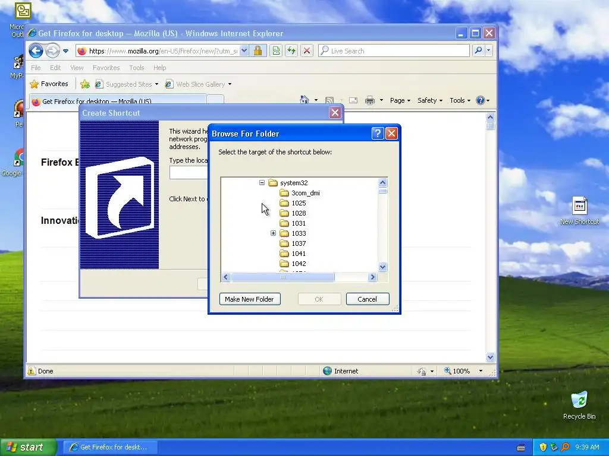This screenshot has width=609, height=456.
Task: Open the Page menu in the command bar
Action: pos(400,100)
